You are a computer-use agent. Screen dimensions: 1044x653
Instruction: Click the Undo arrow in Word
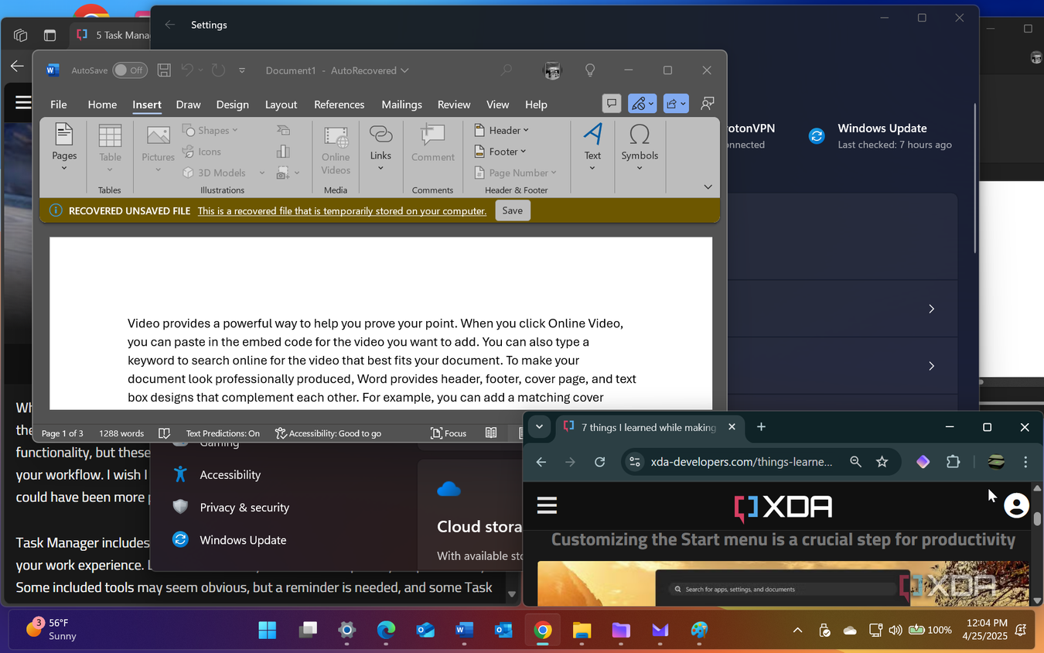(187, 70)
